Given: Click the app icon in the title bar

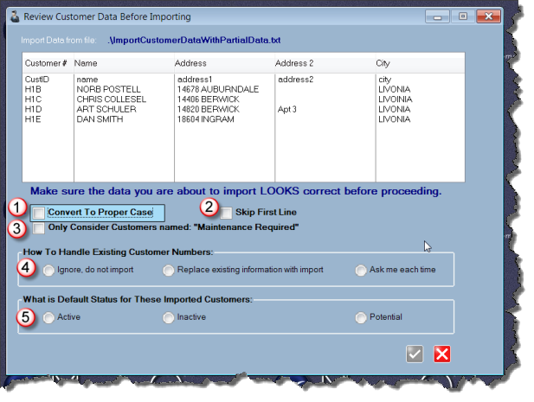Looking at the screenshot, I should tap(15, 16).
